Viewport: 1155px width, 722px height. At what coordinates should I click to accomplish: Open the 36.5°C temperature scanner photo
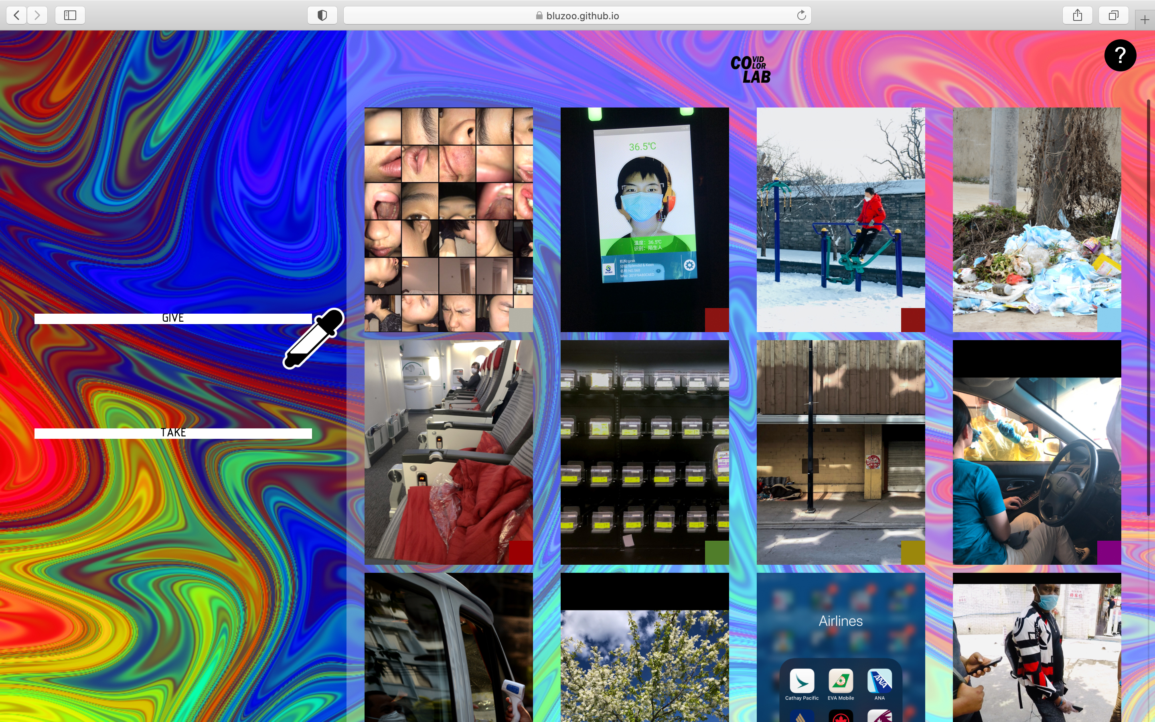645,220
